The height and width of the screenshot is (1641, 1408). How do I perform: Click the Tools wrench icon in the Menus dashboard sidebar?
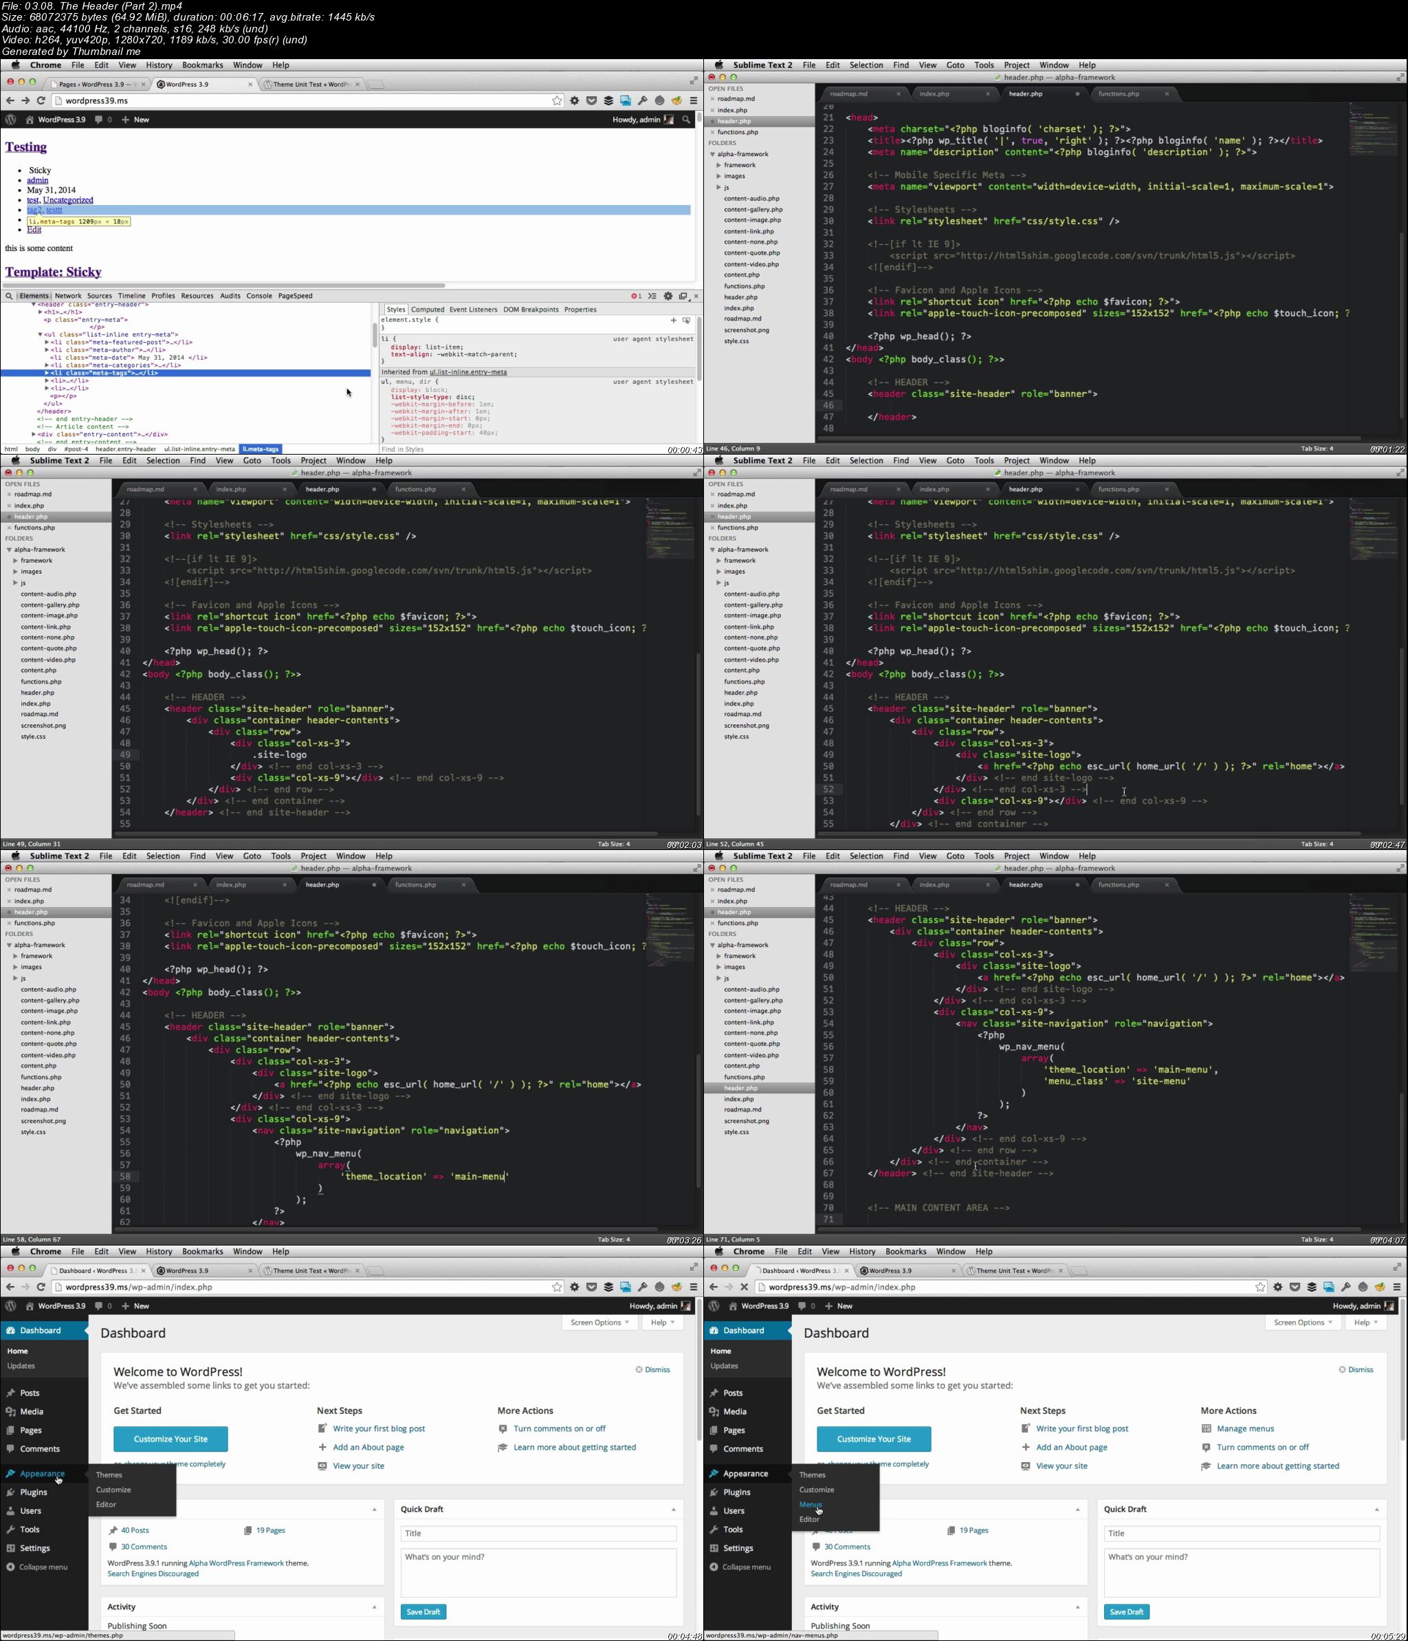714,1530
